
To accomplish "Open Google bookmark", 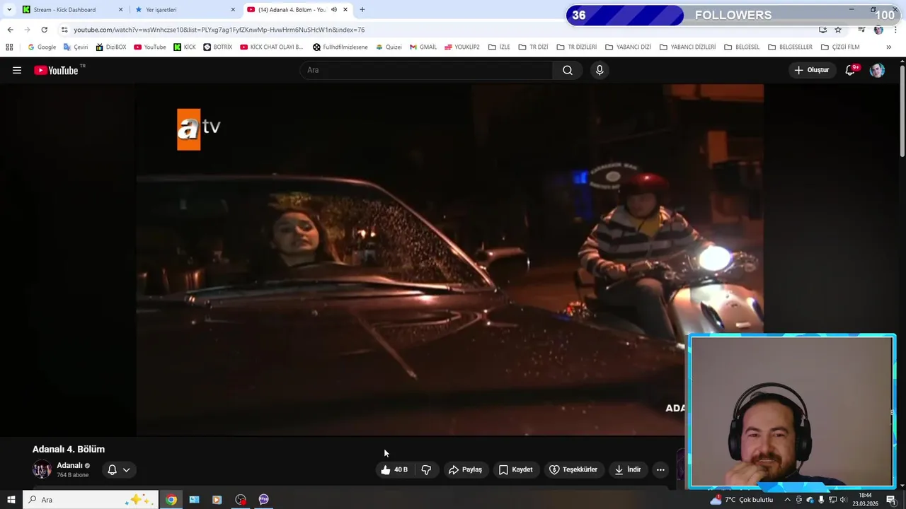I will [42, 47].
